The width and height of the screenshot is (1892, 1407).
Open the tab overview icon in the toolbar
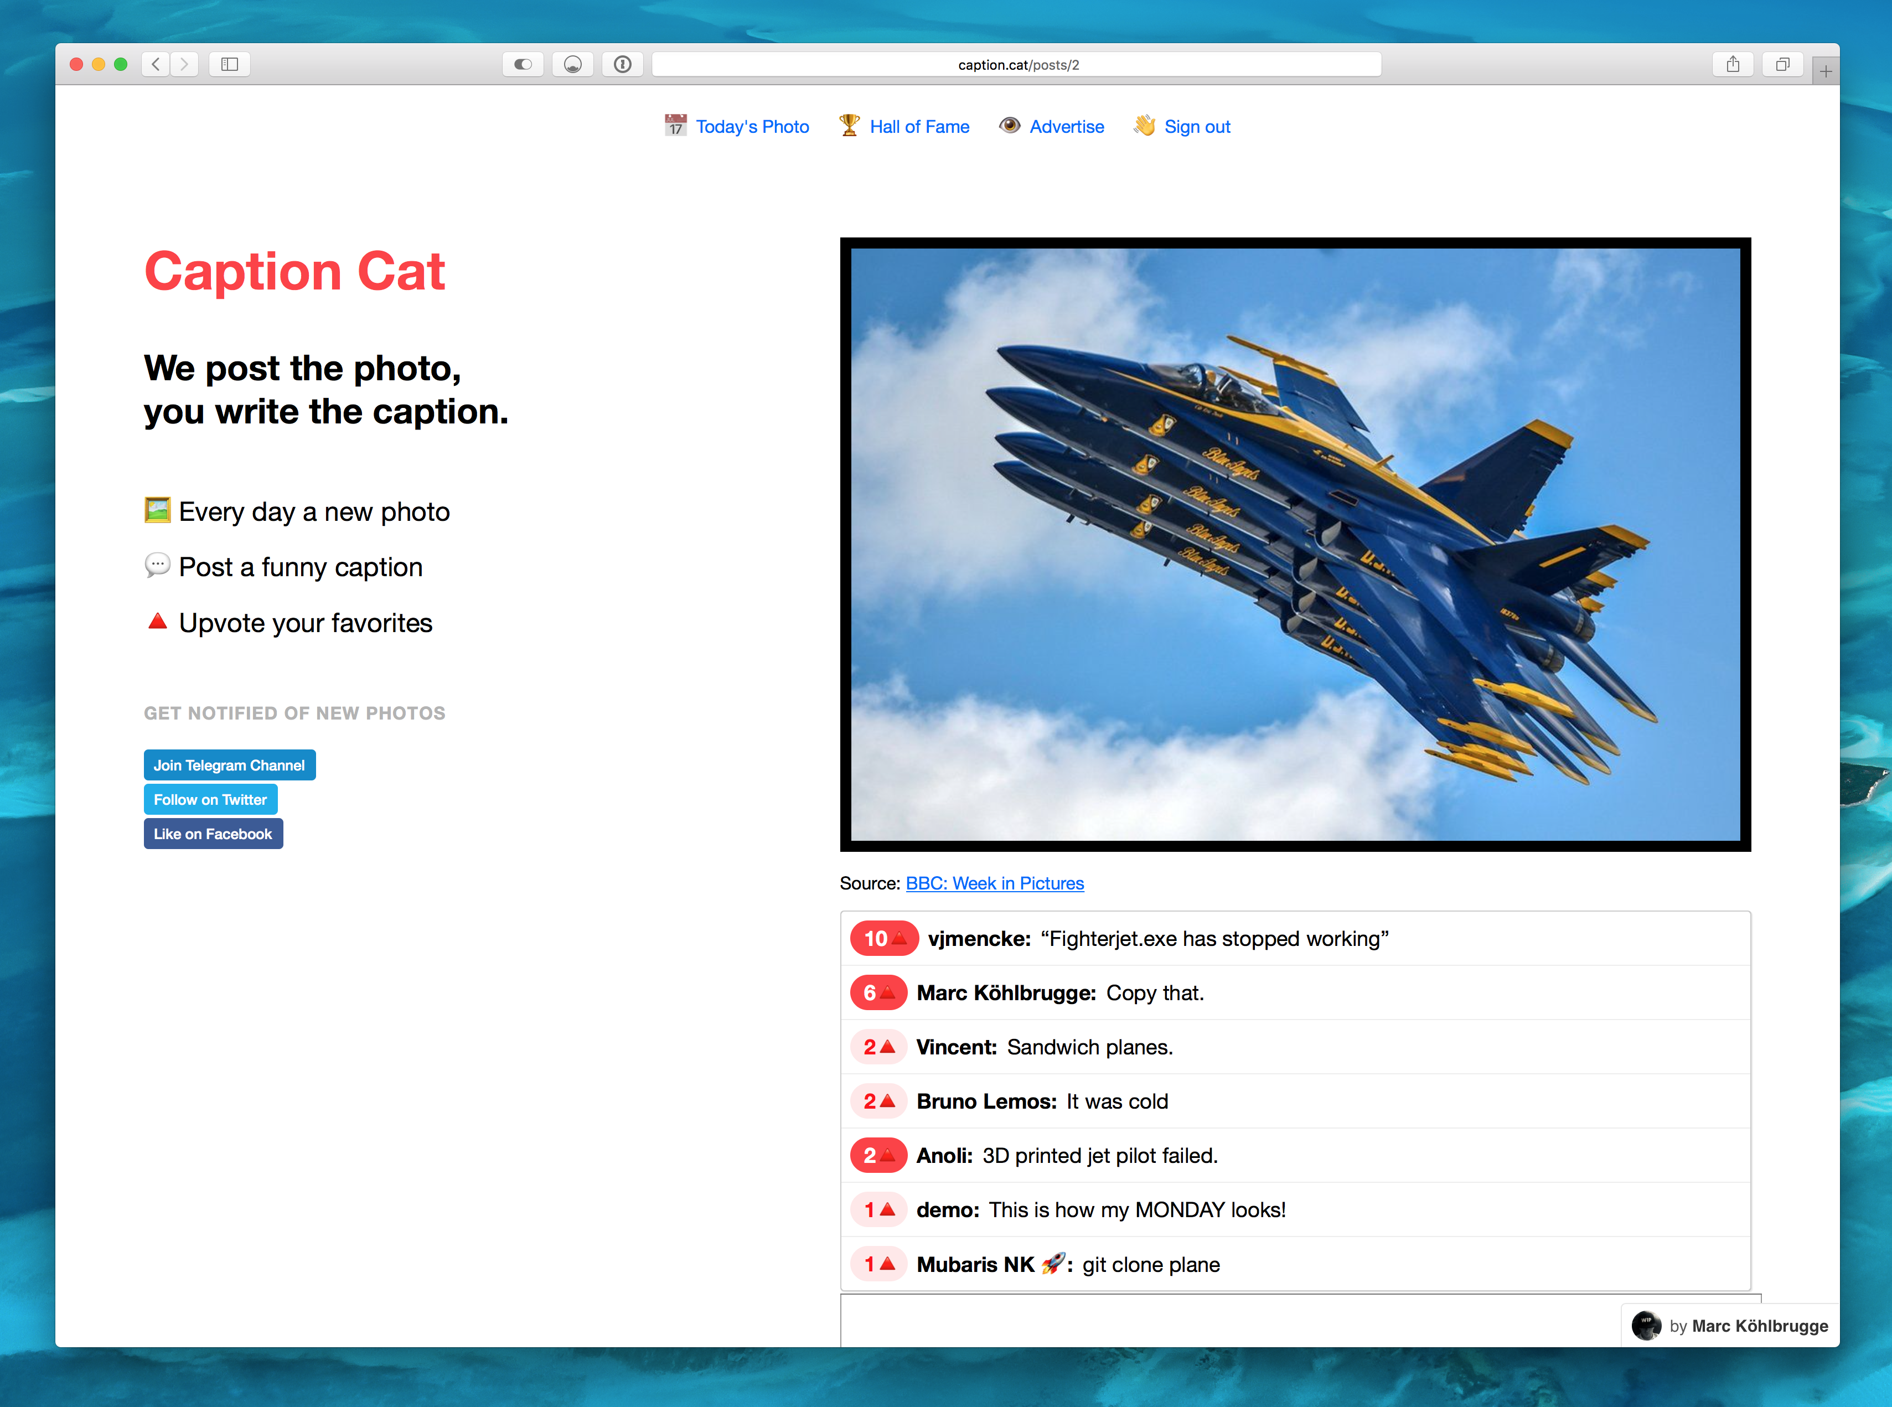coord(1783,64)
